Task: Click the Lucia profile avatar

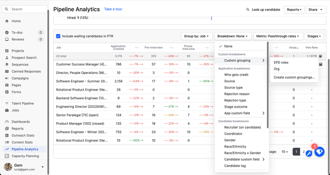Action: click(8, 167)
